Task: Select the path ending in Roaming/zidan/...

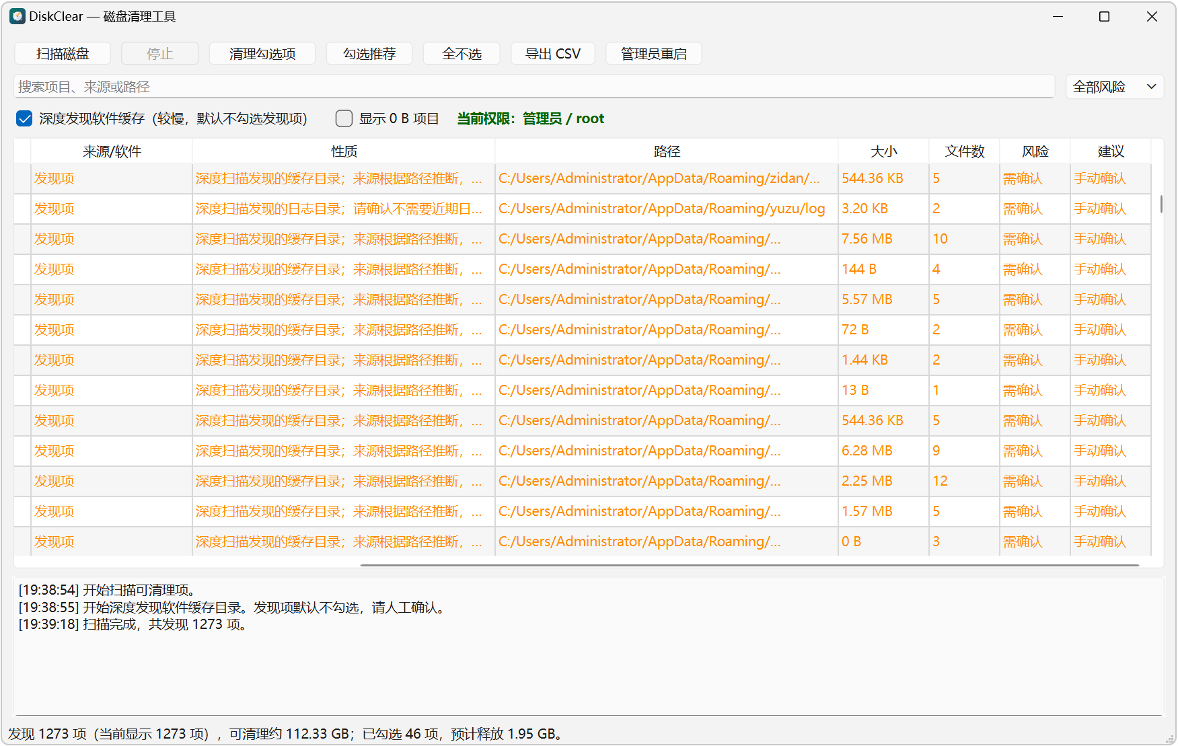Action: pyautogui.click(x=667, y=178)
